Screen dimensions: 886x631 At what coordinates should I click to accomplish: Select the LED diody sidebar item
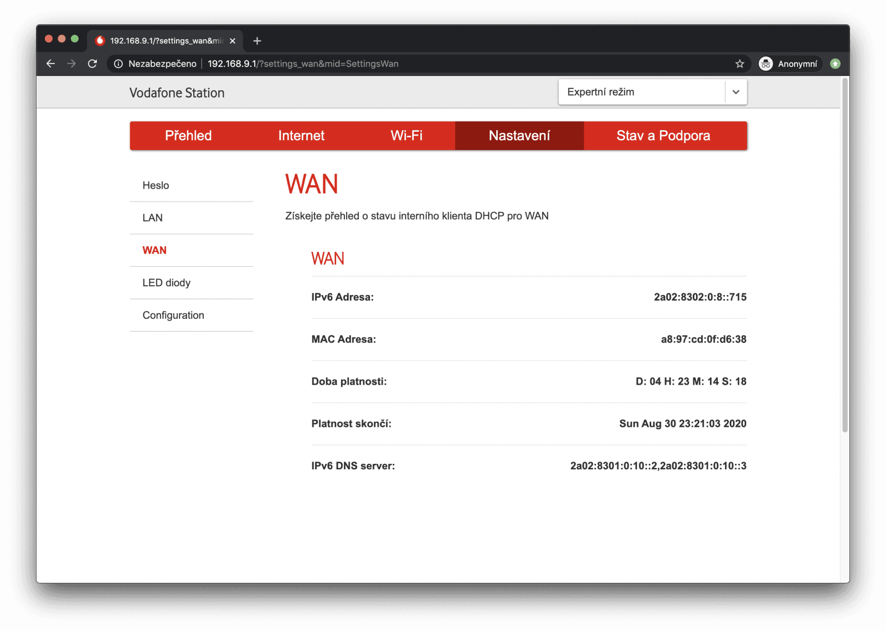[x=167, y=282]
